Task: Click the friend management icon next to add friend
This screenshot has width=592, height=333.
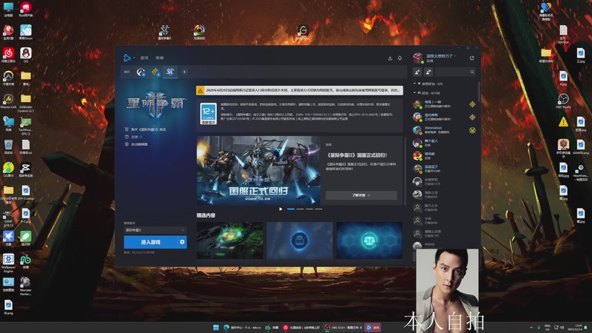Action: pyautogui.click(x=428, y=72)
